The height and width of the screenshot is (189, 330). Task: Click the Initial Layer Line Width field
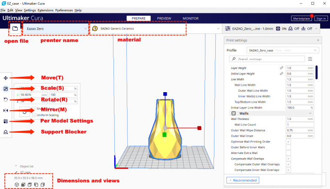pyautogui.click(x=299, y=108)
